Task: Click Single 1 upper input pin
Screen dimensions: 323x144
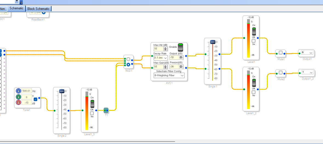Action: point(205,54)
